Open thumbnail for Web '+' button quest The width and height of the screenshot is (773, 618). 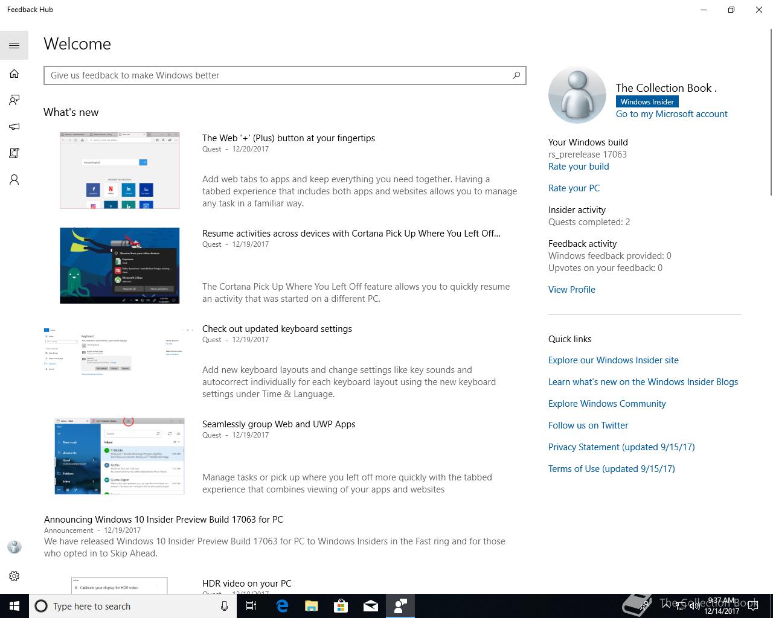click(x=120, y=170)
